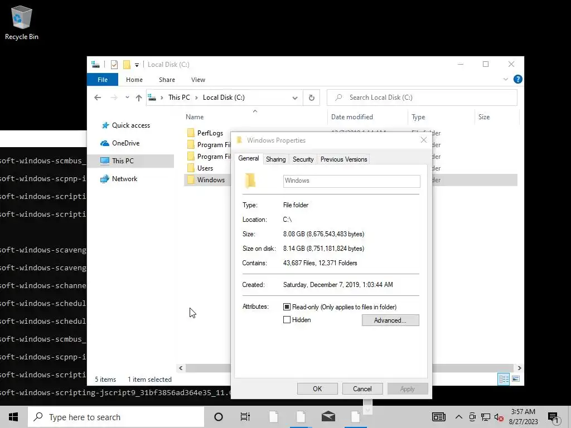Open Task View on the taskbar
The width and height of the screenshot is (571, 428).
pos(245,417)
